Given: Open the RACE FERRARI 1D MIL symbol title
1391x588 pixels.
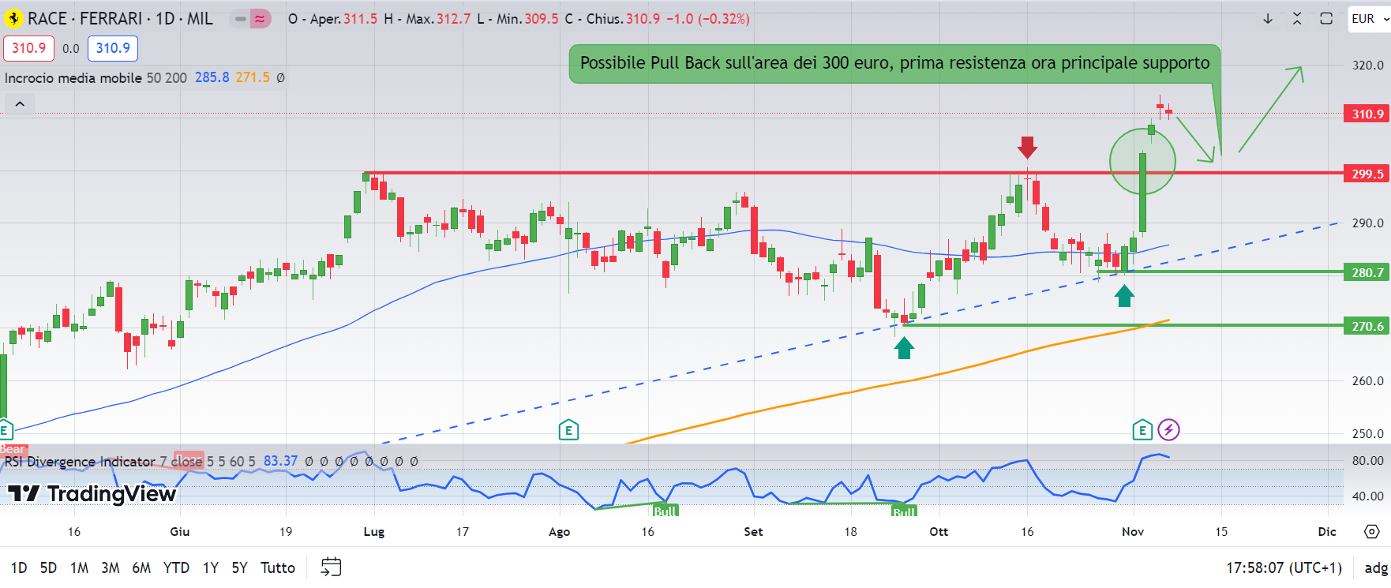Looking at the screenshot, I should tap(120, 18).
